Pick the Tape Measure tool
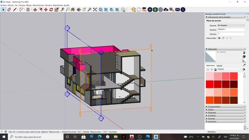The height and width of the screenshot is (140, 249). pyautogui.click(x=62, y=10)
